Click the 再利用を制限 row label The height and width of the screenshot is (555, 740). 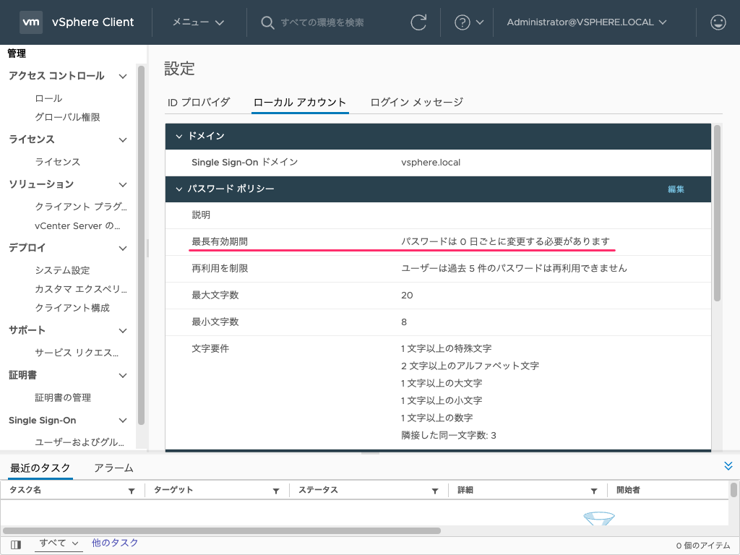pos(220,269)
